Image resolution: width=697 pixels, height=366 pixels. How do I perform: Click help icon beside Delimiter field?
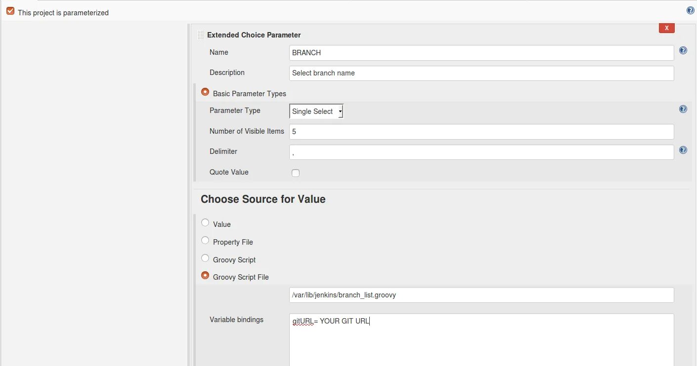click(683, 150)
